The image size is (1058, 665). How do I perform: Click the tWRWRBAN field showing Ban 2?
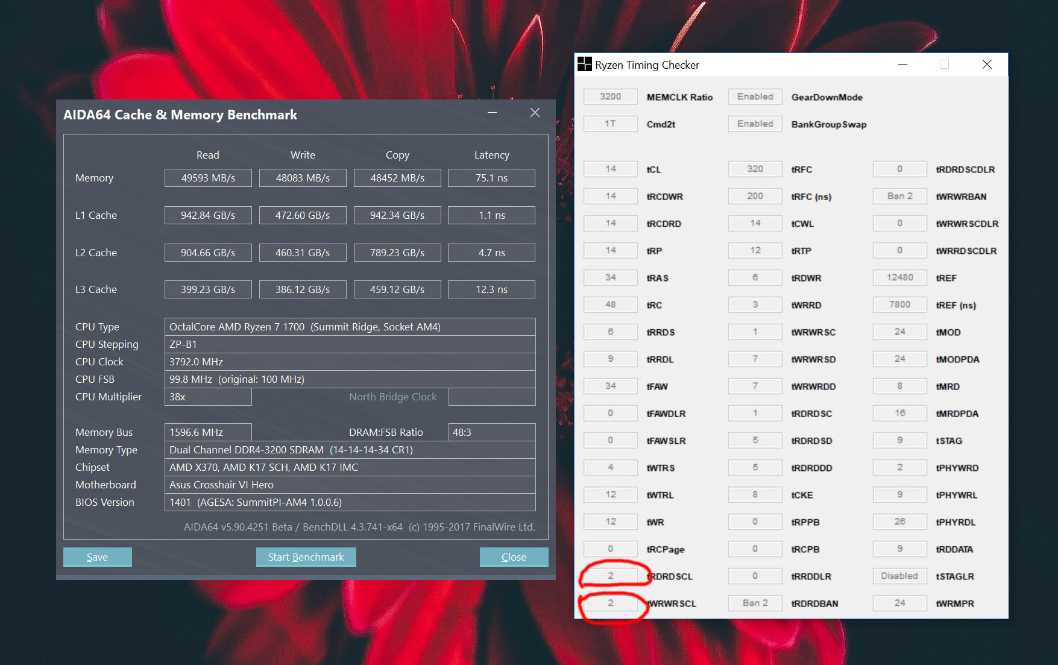click(900, 196)
